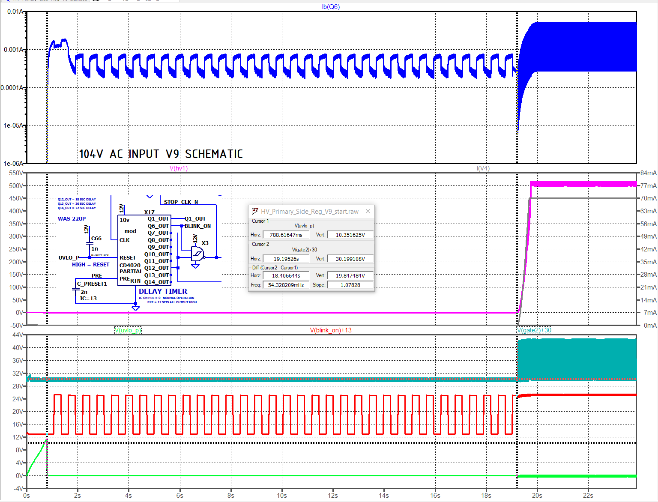Click the C66 capacitor label
This screenshot has height=502, width=658.
click(x=96, y=239)
